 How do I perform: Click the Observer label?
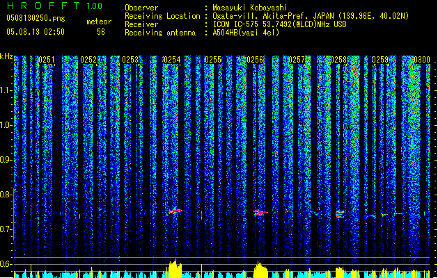[x=141, y=8]
